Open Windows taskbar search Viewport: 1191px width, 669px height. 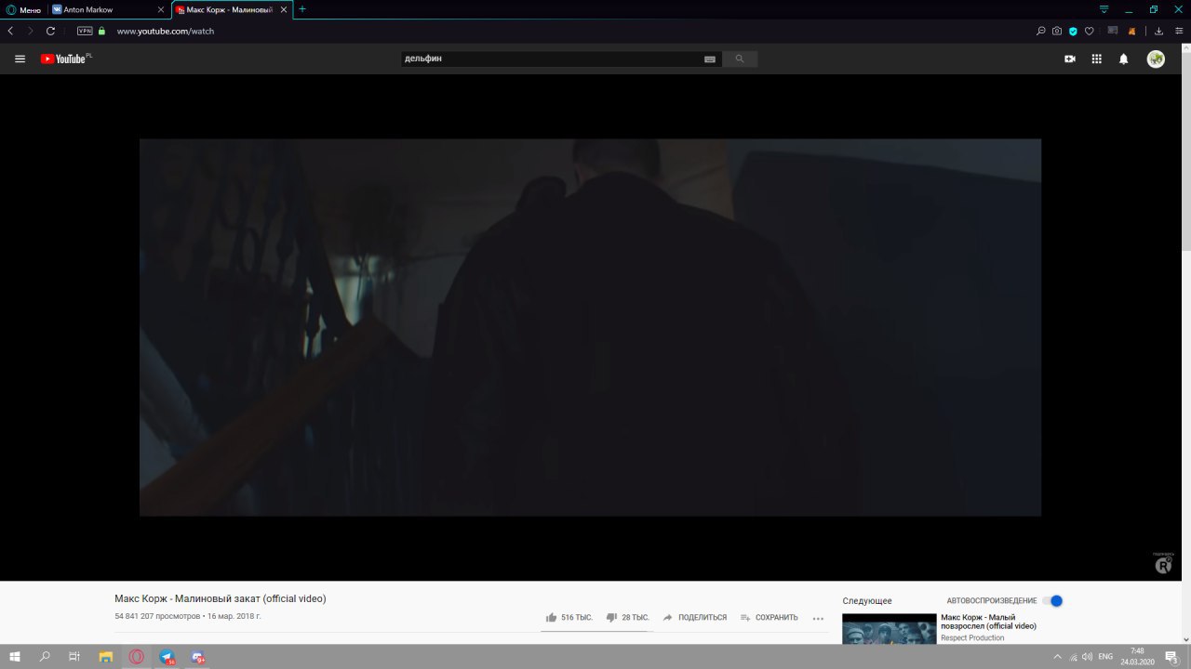tap(45, 657)
